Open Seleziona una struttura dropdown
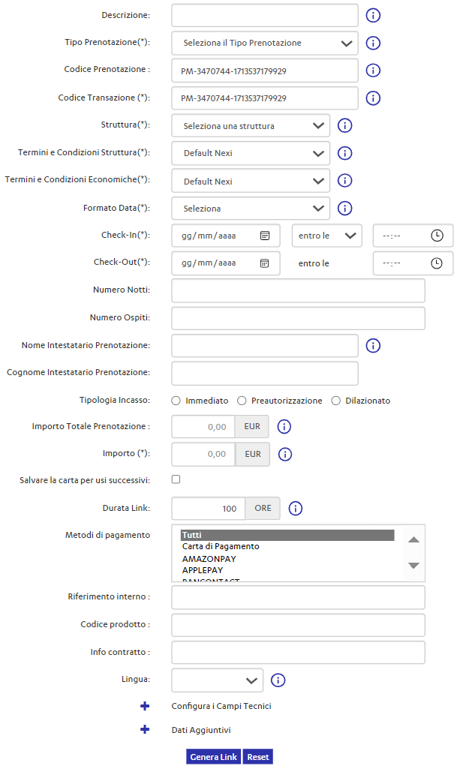 pyautogui.click(x=251, y=126)
